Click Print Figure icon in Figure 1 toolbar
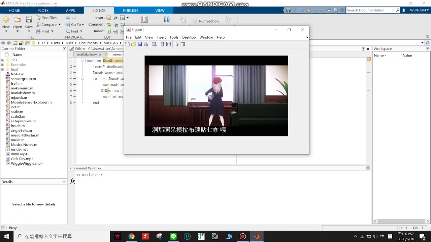 (146, 44)
